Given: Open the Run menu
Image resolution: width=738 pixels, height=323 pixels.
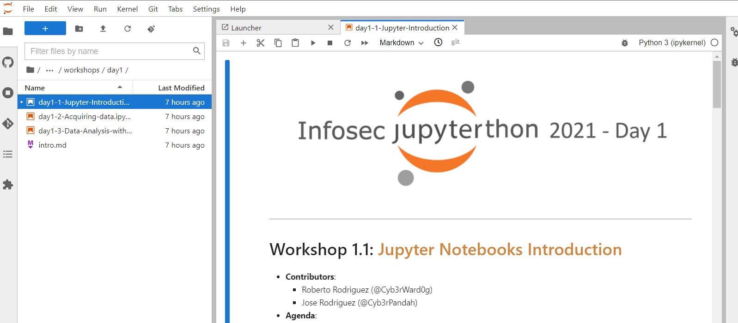Looking at the screenshot, I should click(x=100, y=9).
